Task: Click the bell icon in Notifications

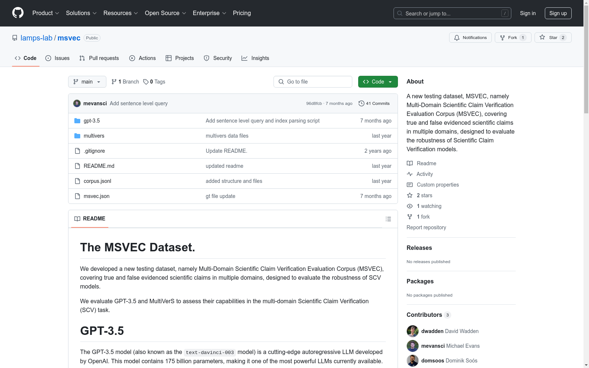Action: pos(457,38)
